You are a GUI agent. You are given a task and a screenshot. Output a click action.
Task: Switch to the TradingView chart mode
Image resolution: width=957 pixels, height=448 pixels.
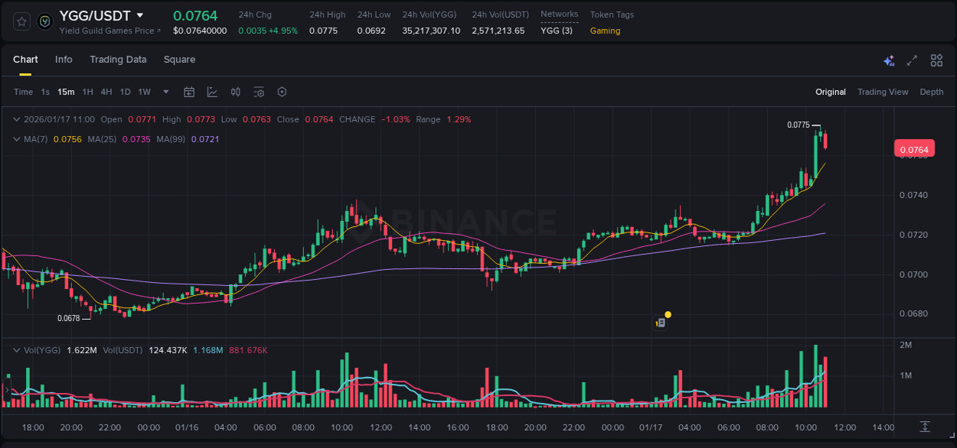(x=883, y=92)
